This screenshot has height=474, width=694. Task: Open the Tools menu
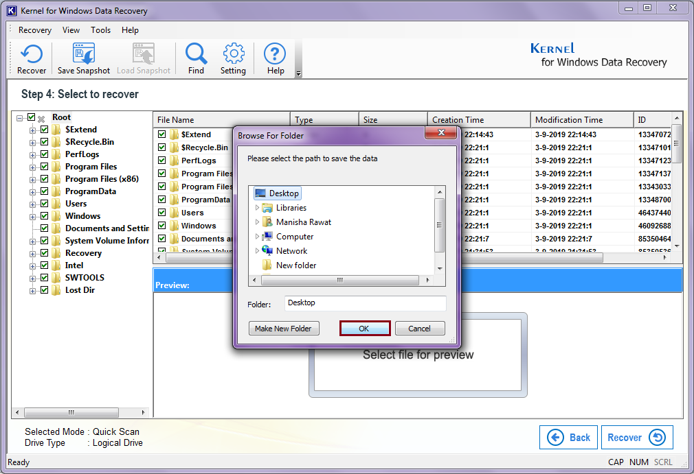(100, 30)
